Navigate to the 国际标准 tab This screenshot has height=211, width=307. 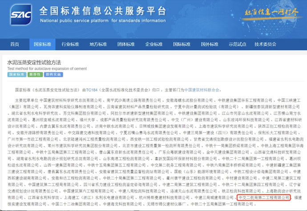pos(182,44)
